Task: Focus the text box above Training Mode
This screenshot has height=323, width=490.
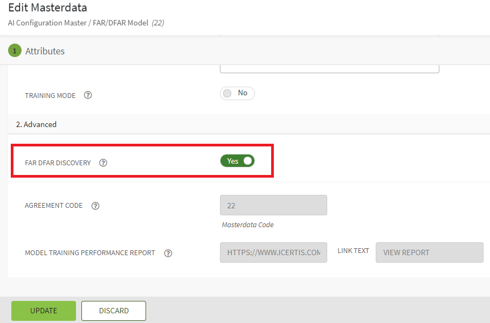Action: point(329,68)
